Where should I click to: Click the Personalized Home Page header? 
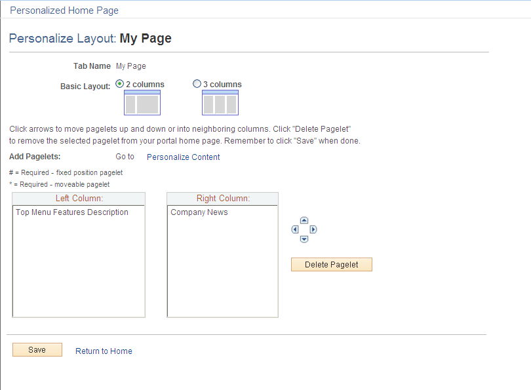pos(64,10)
